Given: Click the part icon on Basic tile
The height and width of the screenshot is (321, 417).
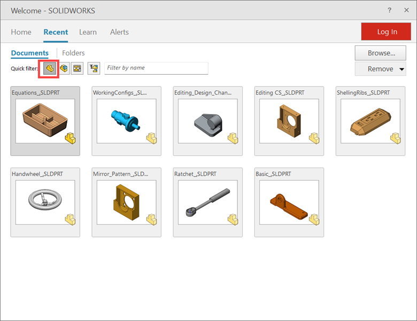Looking at the screenshot, I should pos(314,220).
